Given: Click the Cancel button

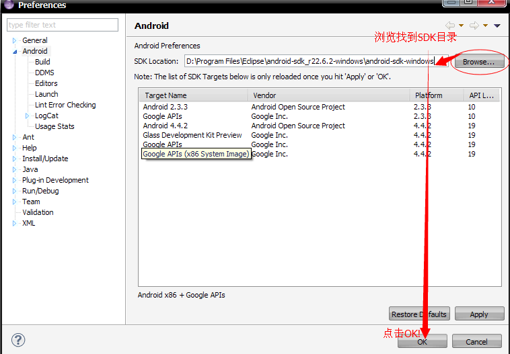Looking at the screenshot, I should pos(476,342).
